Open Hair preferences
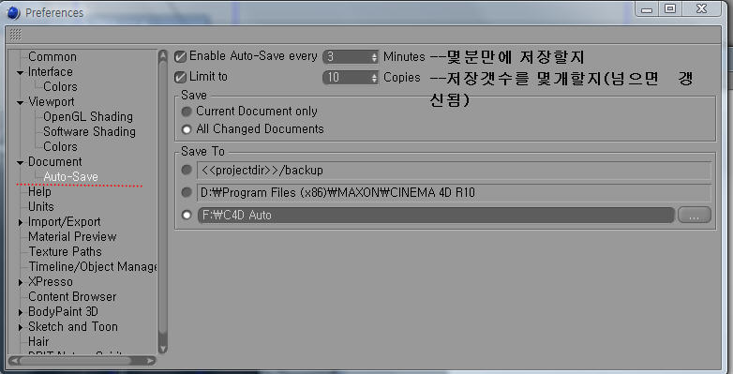The width and height of the screenshot is (733, 374). tap(38, 341)
